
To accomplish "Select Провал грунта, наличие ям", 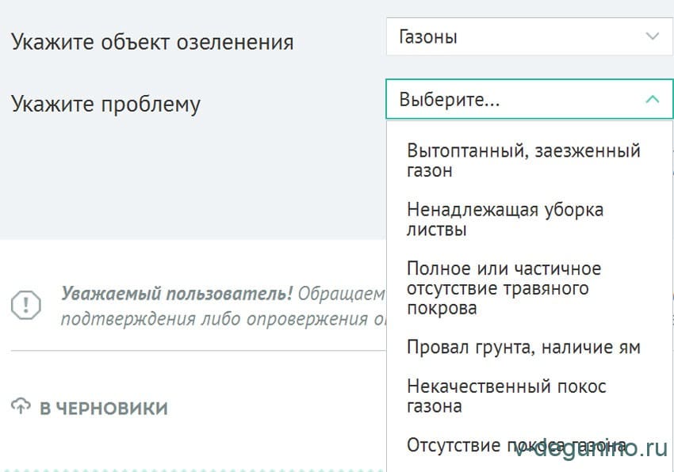I will coord(523,347).
